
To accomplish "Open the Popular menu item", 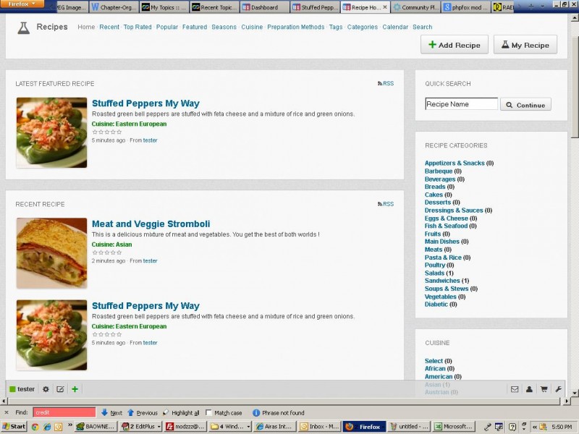I will [167, 27].
